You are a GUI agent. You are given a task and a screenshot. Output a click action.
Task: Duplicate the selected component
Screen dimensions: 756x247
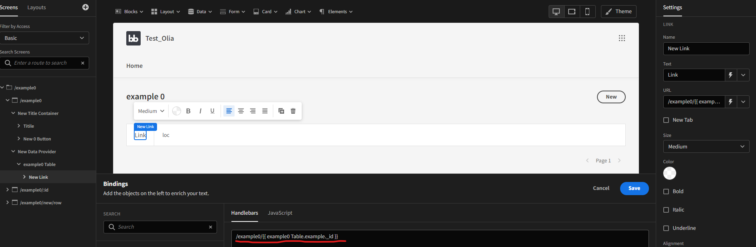281,111
